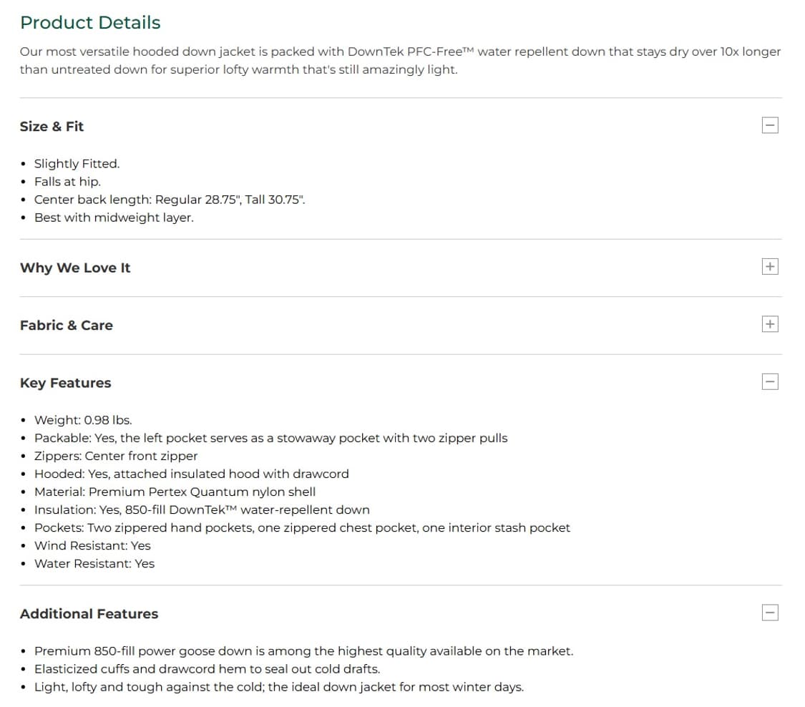Viewport: 805px width, 707px height.
Task: Click the DownTek PFC-Free description paragraph
Action: pyautogui.click(x=400, y=61)
